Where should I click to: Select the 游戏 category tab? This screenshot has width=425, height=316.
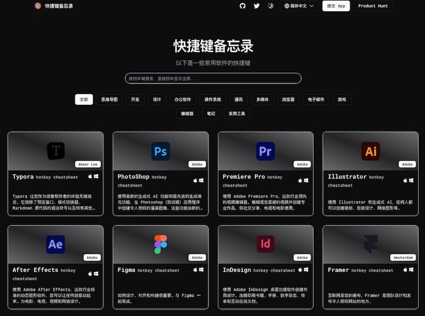342,99
